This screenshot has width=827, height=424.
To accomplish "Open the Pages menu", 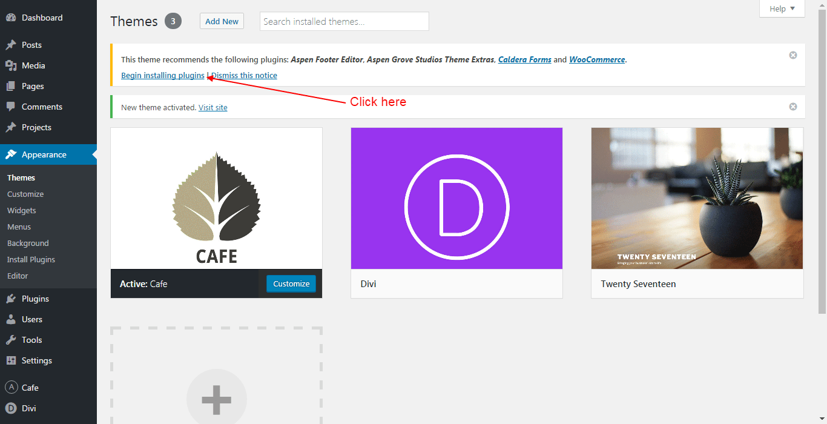I will click(48, 86).
